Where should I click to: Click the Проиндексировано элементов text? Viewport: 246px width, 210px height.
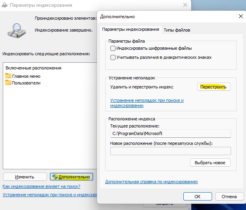point(65,19)
